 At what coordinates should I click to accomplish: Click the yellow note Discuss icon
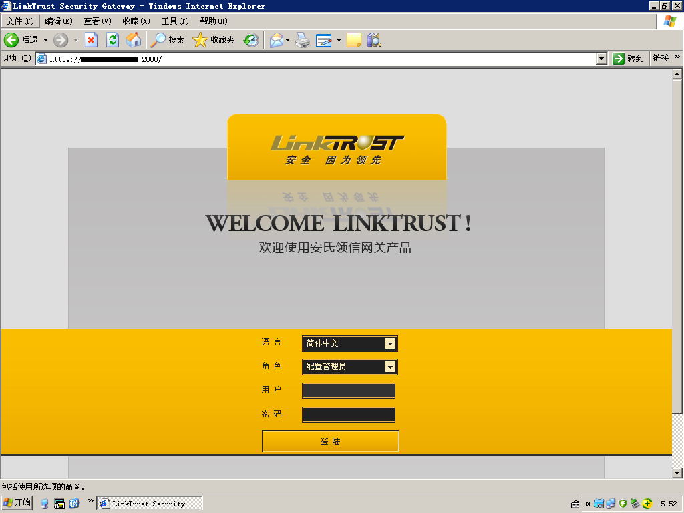354,40
